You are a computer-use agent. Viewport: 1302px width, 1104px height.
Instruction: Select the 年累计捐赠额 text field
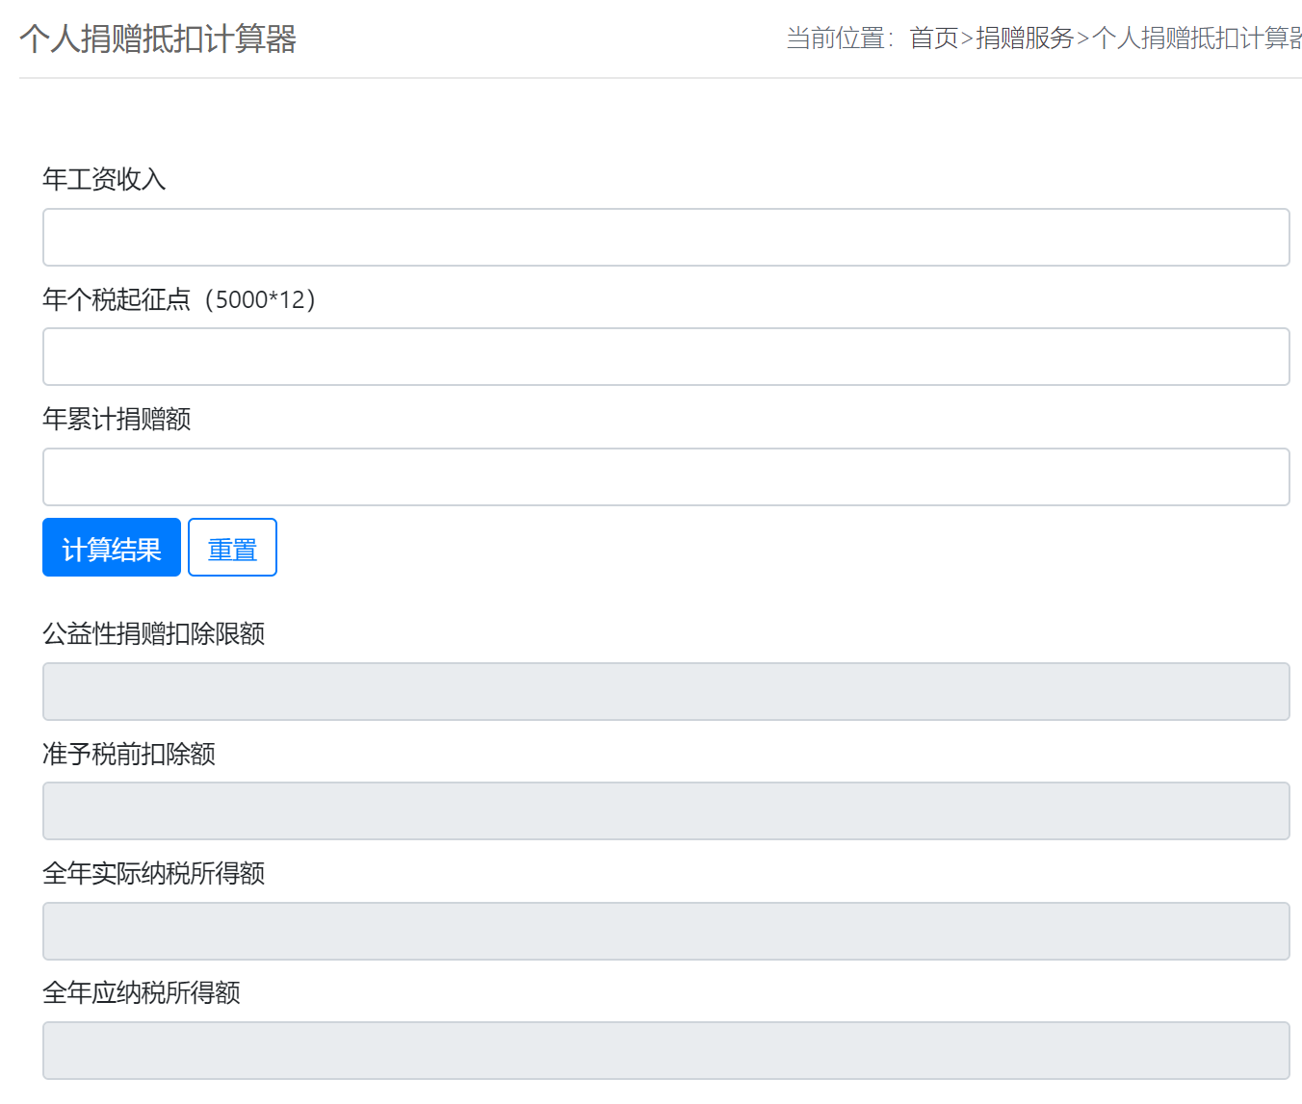pos(665,476)
